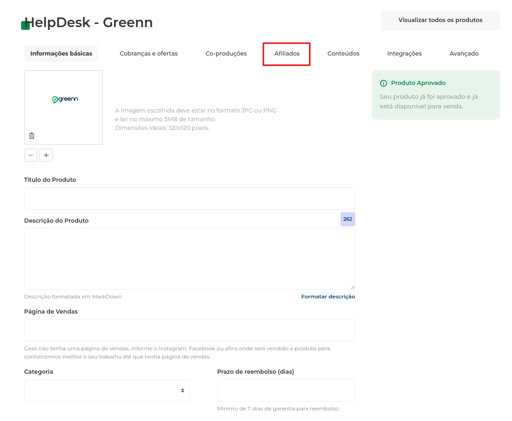Click the info icon beside Produto Aprovado
This screenshot has width=512, height=421.
click(x=383, y=83)
